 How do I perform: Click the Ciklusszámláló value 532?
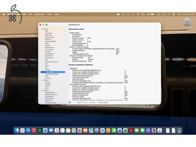coord(89,58)
